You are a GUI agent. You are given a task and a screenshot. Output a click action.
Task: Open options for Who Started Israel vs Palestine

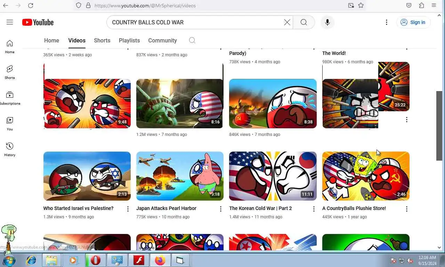pyautogui.click(x=128, y=209)
